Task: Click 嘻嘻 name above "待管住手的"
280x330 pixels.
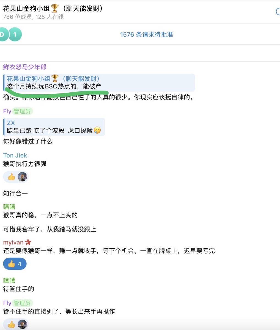Action: pyautogui.click(x=9, y=280)
